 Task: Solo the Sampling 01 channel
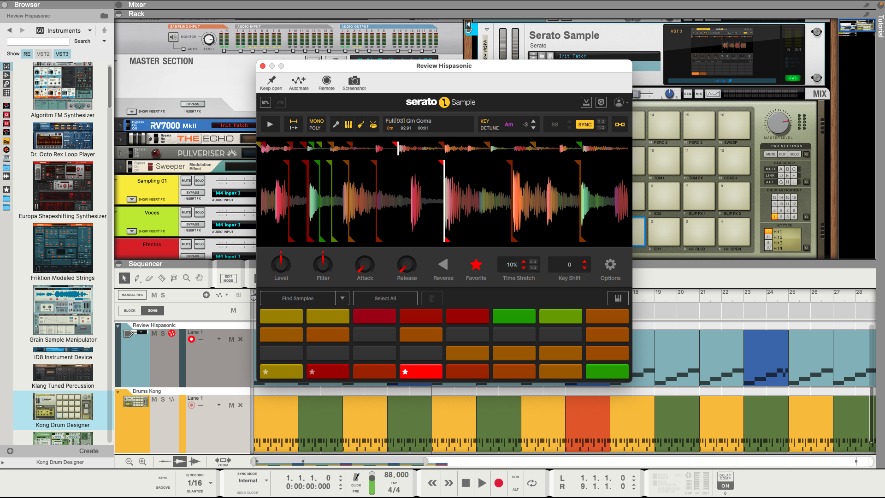(x=199, y=180)
